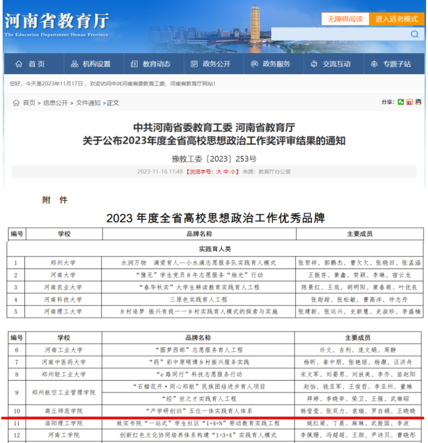Click the 主要成员 header in second table
The image size is (428, 443).
pyautogui.click(x=358, y=337)
